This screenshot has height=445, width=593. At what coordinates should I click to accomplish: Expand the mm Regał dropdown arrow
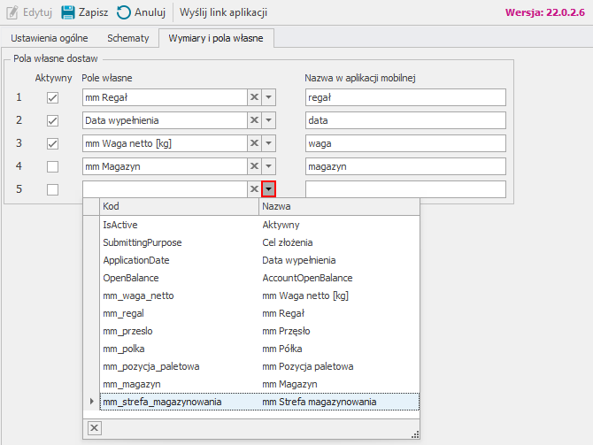point(269,97)
